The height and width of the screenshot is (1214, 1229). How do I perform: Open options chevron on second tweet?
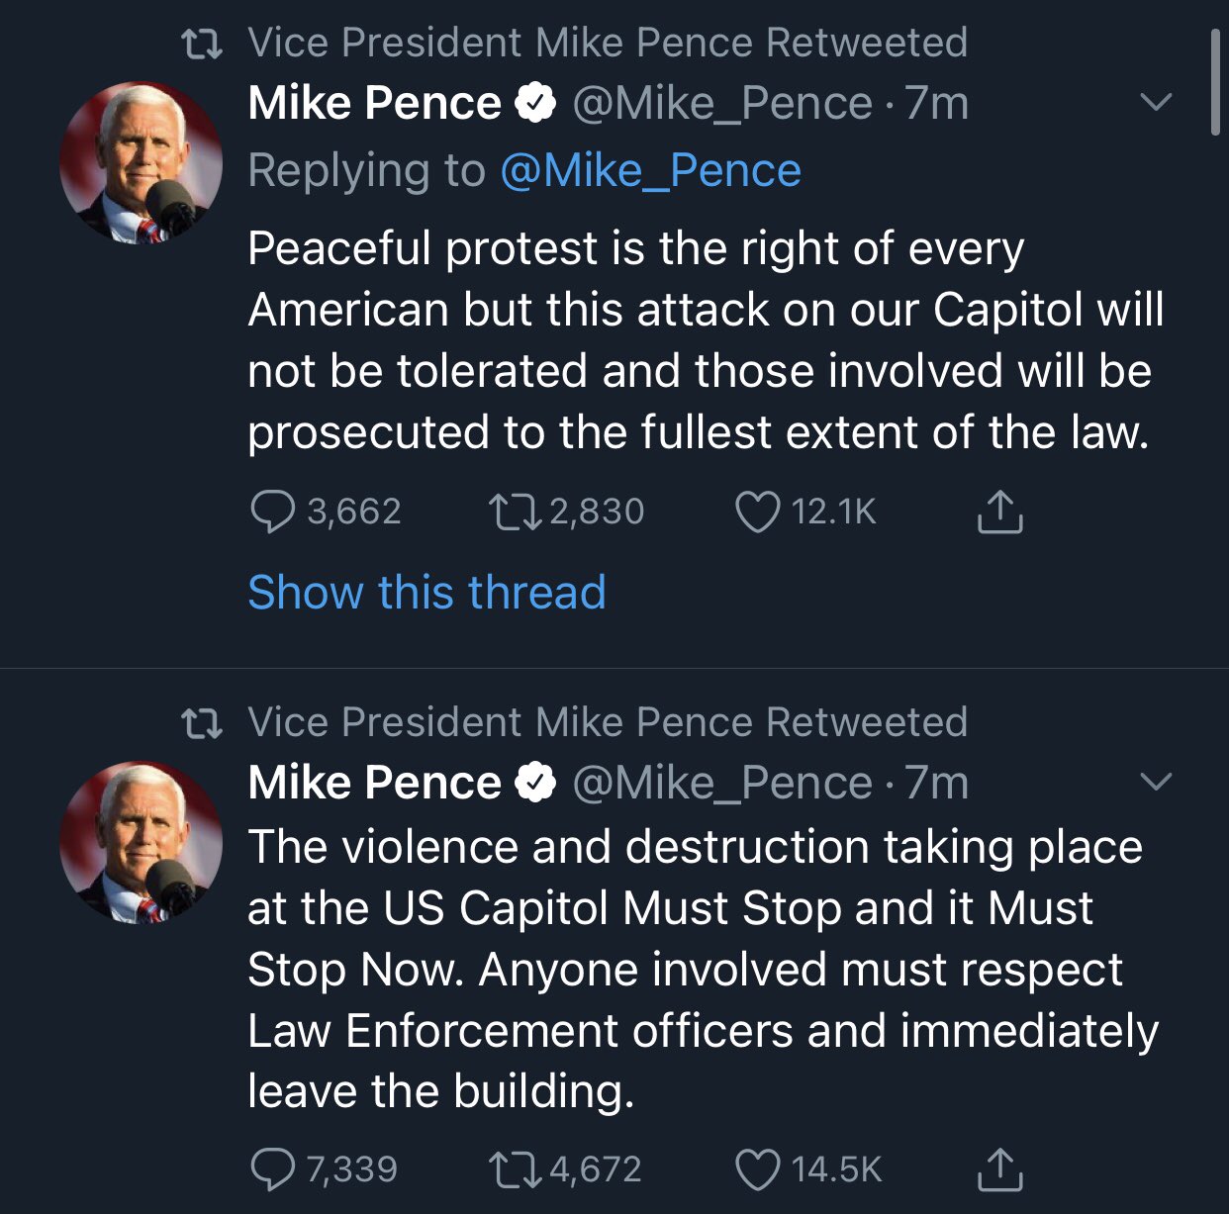click(1156, 782)
